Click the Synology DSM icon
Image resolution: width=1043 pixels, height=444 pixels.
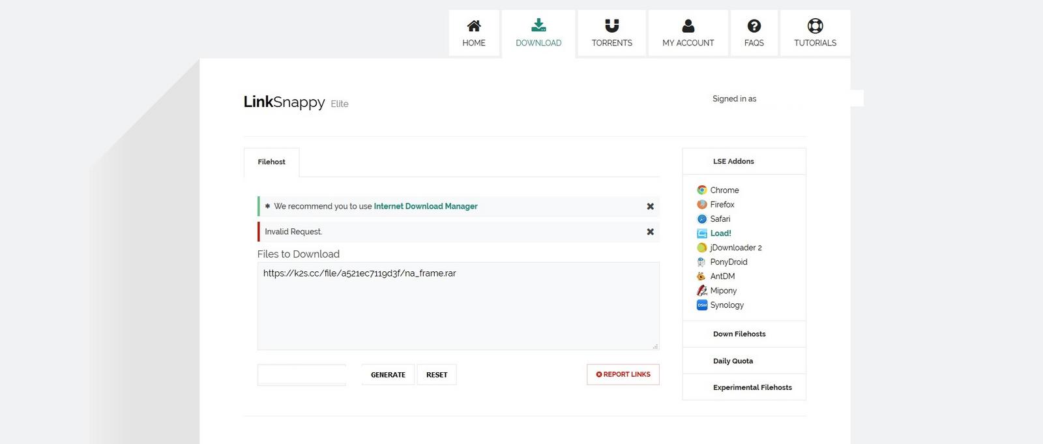point(702,304)
